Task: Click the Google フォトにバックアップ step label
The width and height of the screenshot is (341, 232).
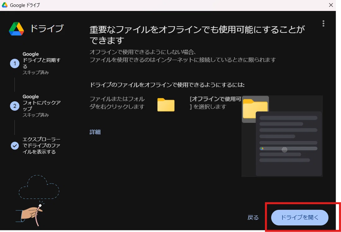Action: pos(42,103)
